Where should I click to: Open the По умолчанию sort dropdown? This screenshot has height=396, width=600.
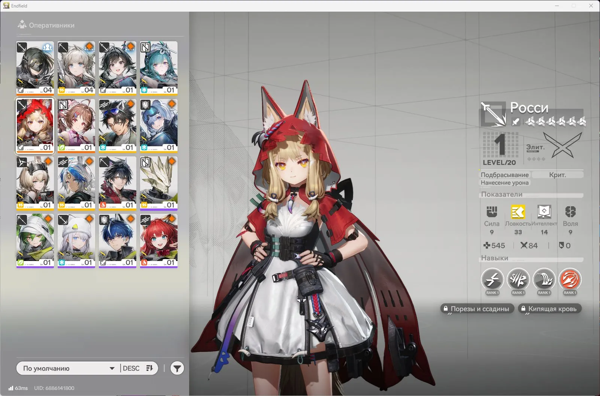69,368
